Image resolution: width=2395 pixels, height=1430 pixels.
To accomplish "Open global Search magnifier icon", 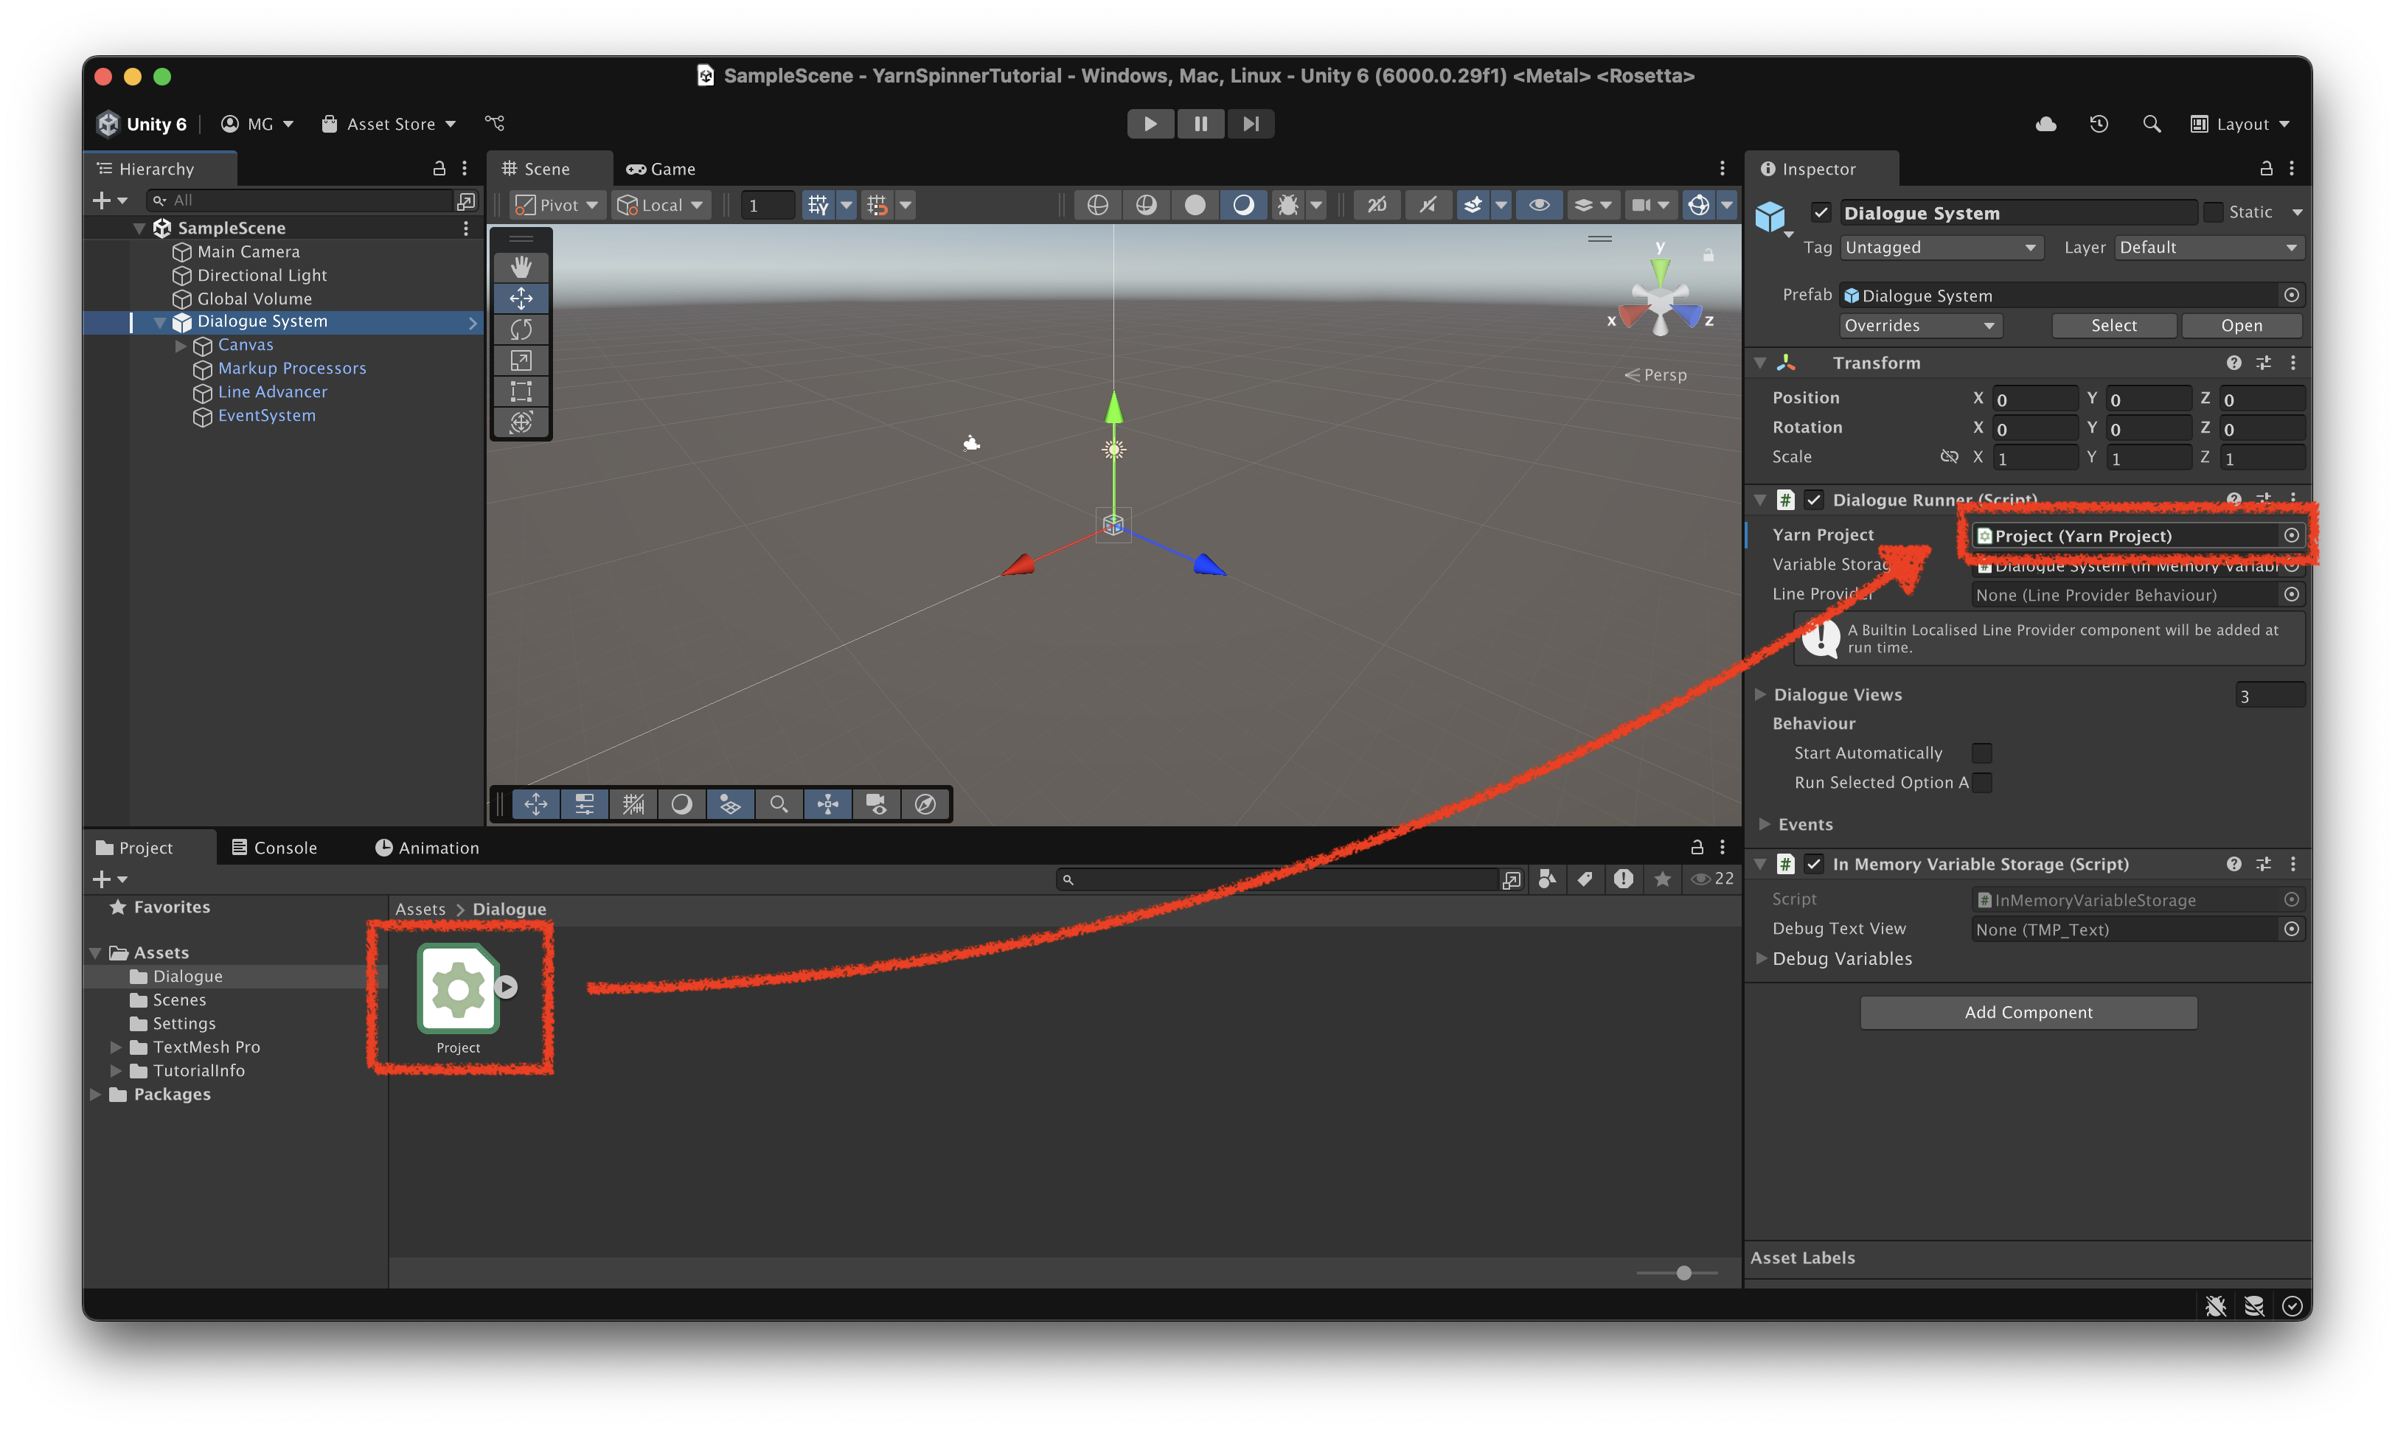I will click(2151, 125).
